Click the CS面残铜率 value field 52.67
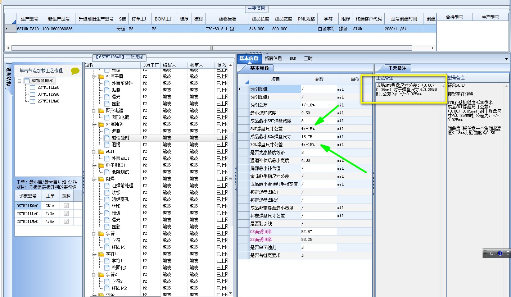Screen dimensions: 511x297 pos(319,232)
